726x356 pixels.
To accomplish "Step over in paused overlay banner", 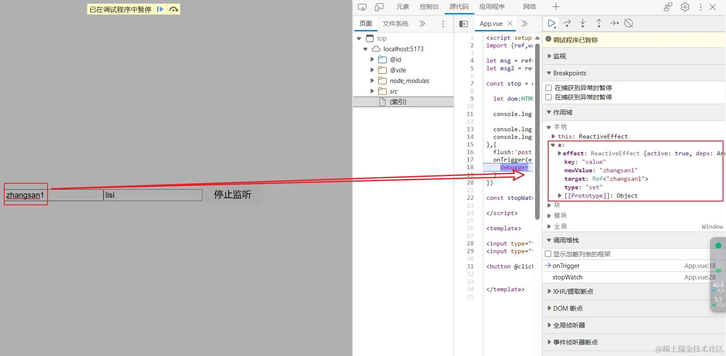I will 174,9.
